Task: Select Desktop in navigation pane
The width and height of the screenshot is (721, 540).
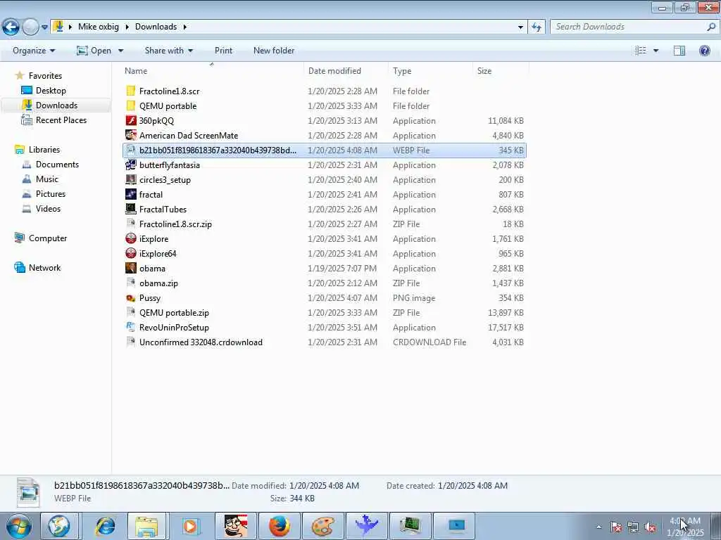Action: [x=51, y=91]
